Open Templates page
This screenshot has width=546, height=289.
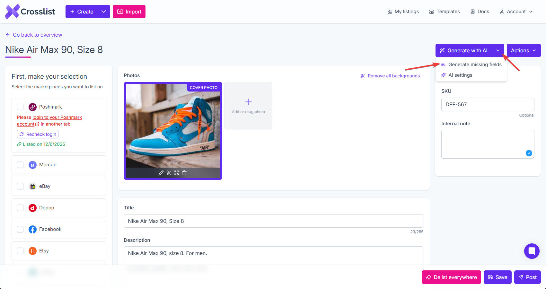(x=445, y=12)
